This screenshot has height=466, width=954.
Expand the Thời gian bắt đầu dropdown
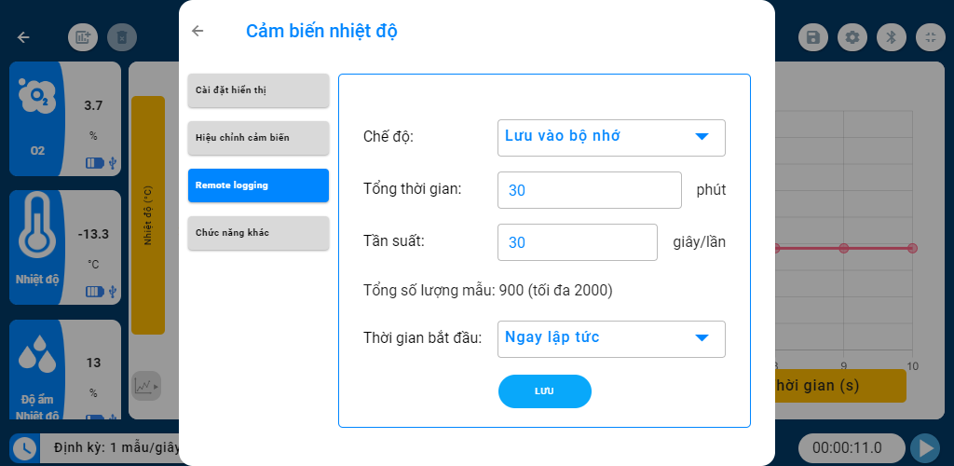[611, 338]
